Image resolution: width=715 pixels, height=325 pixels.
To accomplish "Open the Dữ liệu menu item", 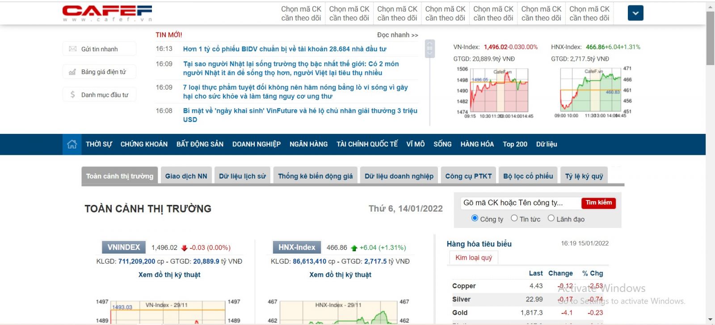I will coord(547,144).
